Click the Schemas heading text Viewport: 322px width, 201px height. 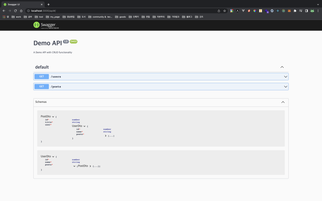[41, 102]
